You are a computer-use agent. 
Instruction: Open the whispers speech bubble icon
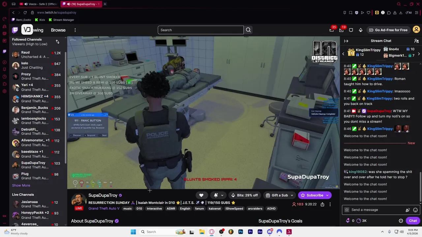coord(351,30)
